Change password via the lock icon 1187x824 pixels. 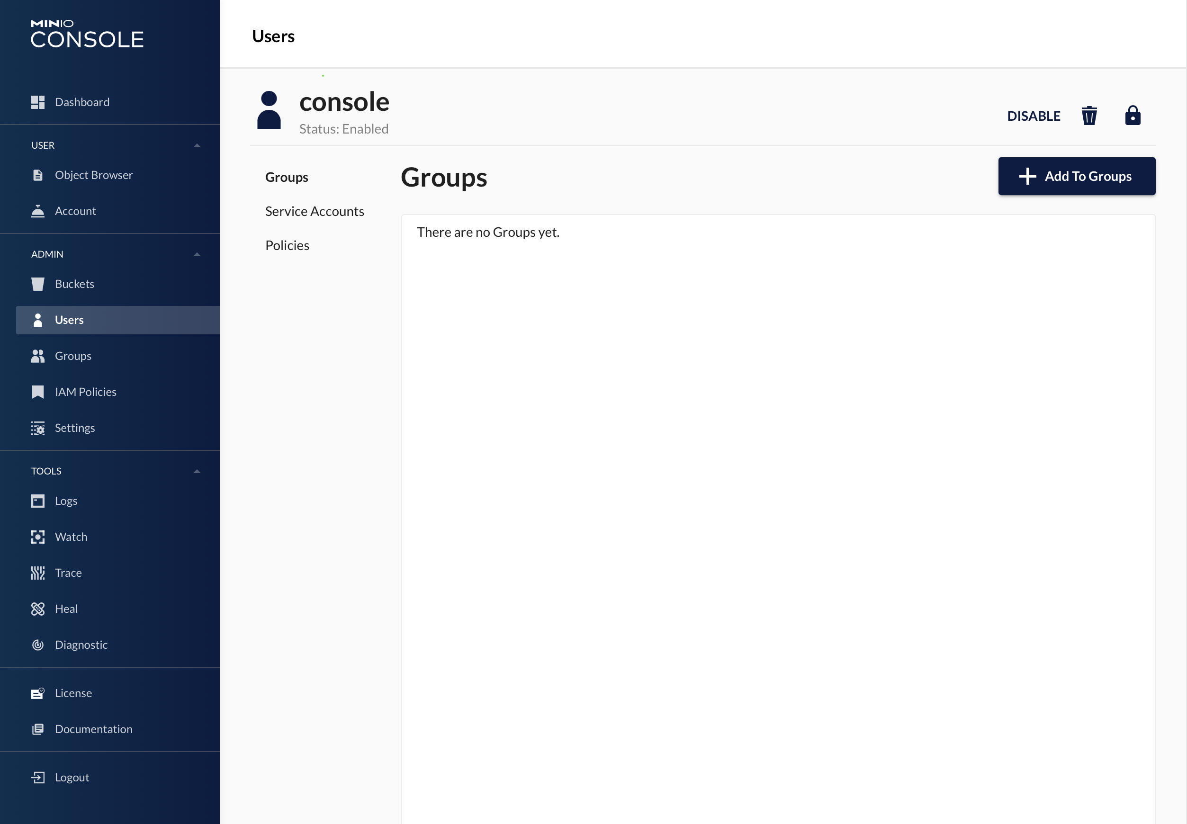click(1132, 116)
